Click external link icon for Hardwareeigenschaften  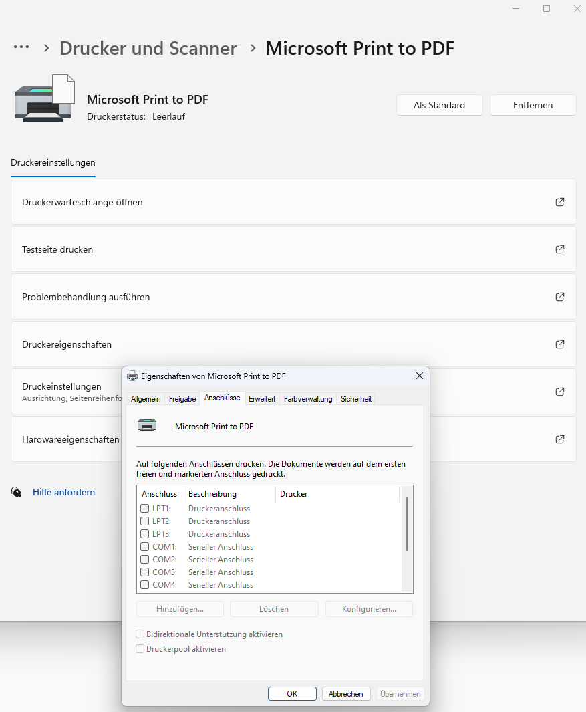[560, 439]
